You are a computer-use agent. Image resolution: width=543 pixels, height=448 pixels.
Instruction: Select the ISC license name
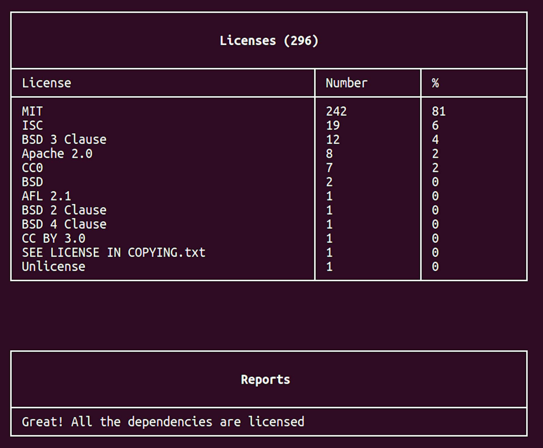[32, 125]
